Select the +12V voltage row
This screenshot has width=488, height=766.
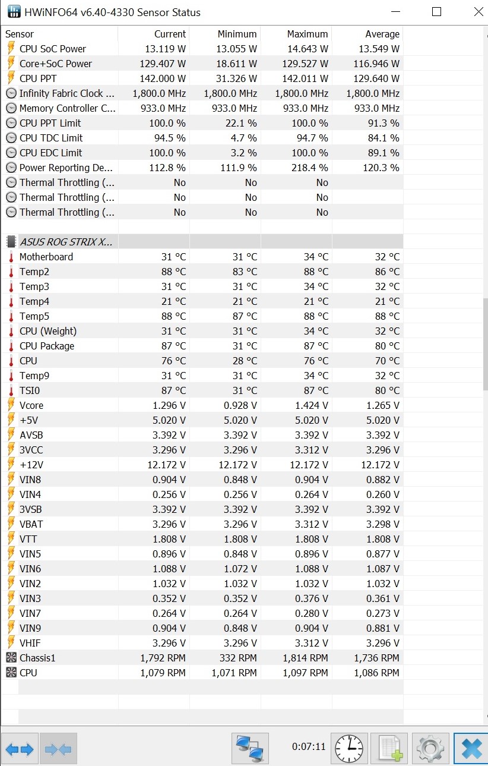pyautogui.click(x=202, y=465)
